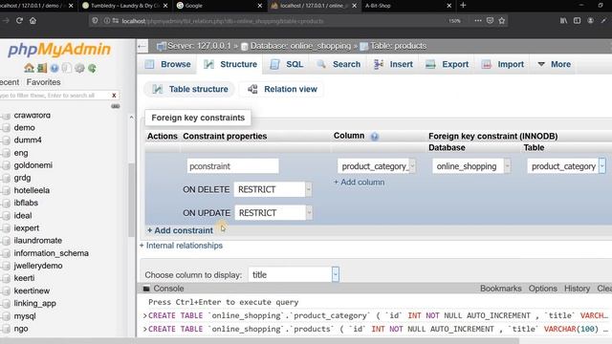612x344 pixels.
Task: Click the browser Home icon
Action: pos(33,21)
